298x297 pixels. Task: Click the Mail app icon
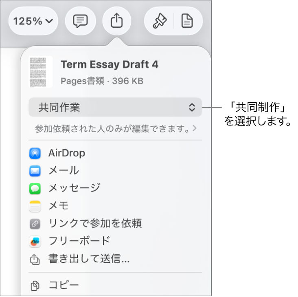(x=35, y=171)
